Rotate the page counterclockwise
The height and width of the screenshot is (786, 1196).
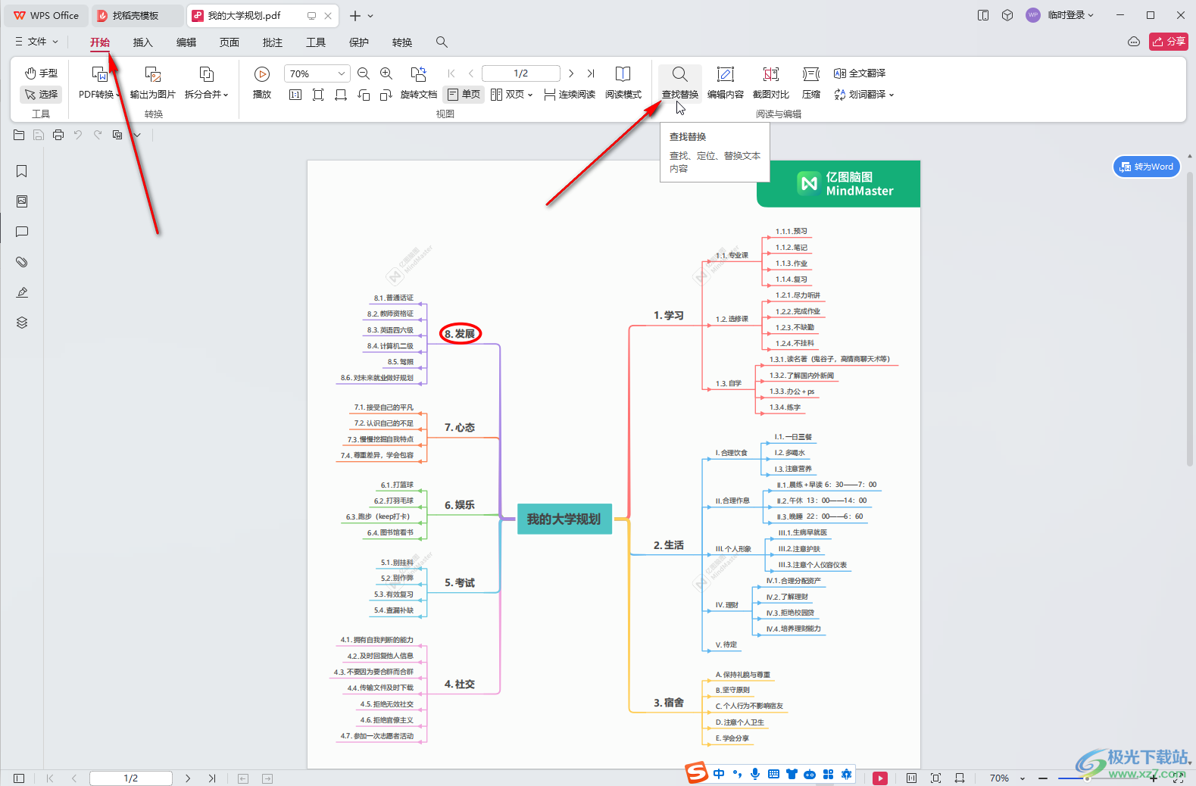click(x=364, y=95)
